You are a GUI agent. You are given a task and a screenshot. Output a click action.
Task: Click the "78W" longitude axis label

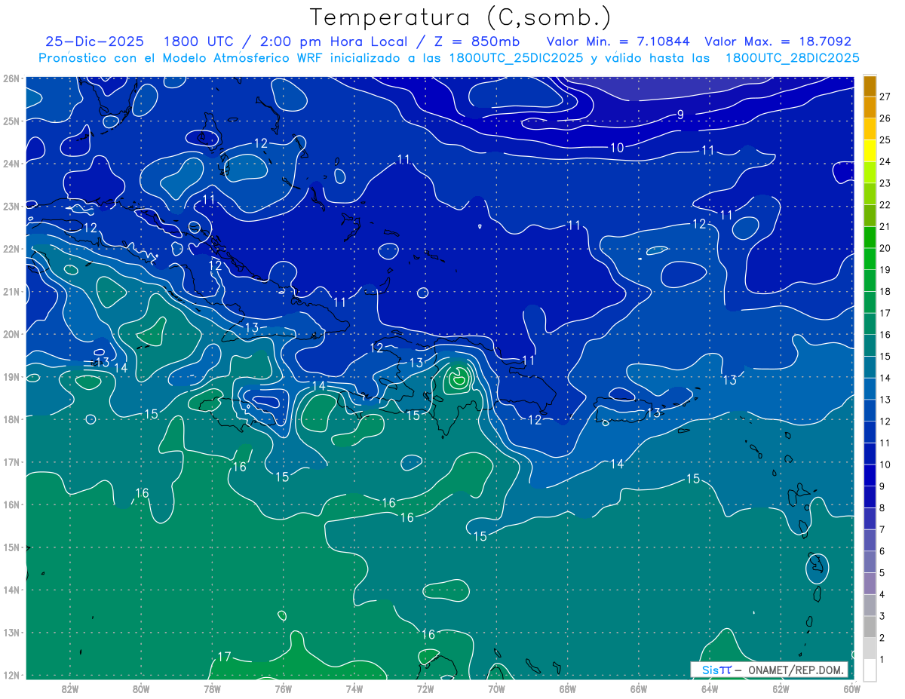click(212, 688)
